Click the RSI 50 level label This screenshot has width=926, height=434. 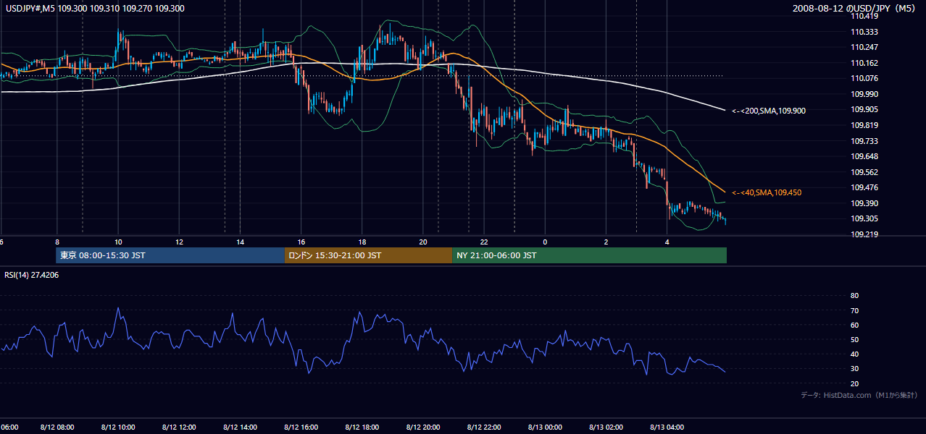coord(854,339)
